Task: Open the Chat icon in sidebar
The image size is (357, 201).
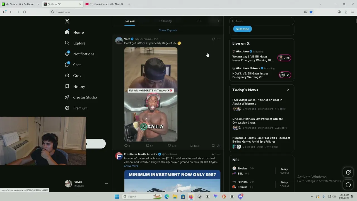Action: pos(67,64)
